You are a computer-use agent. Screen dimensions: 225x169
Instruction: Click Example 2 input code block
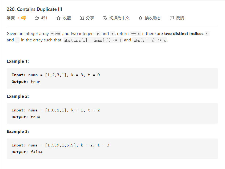coord(112,114)
